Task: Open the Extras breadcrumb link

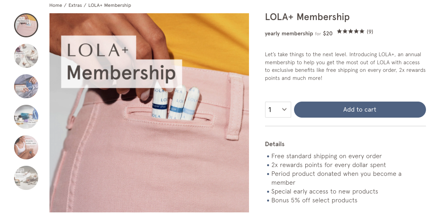Action: click(75, 5)
